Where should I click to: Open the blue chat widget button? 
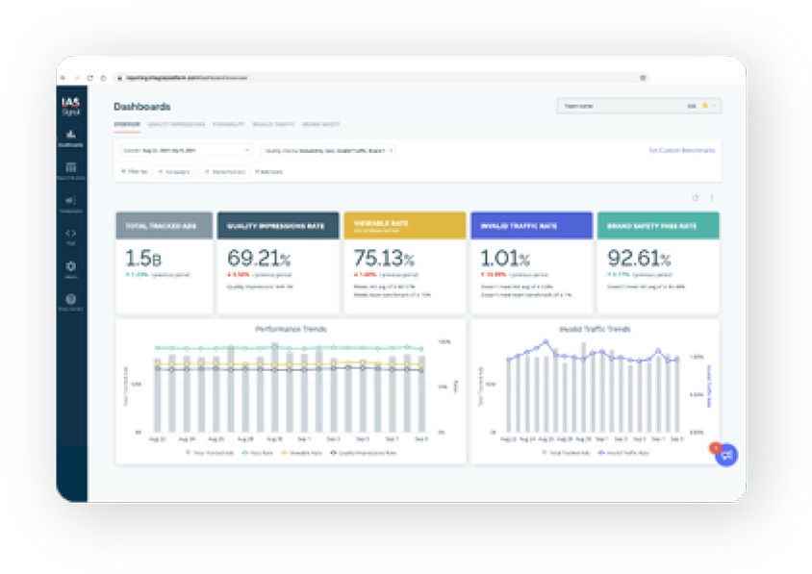click(x=726, y=455)
